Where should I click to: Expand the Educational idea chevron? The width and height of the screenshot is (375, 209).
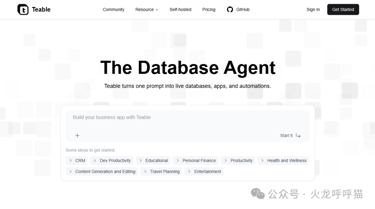pos(141,160)
